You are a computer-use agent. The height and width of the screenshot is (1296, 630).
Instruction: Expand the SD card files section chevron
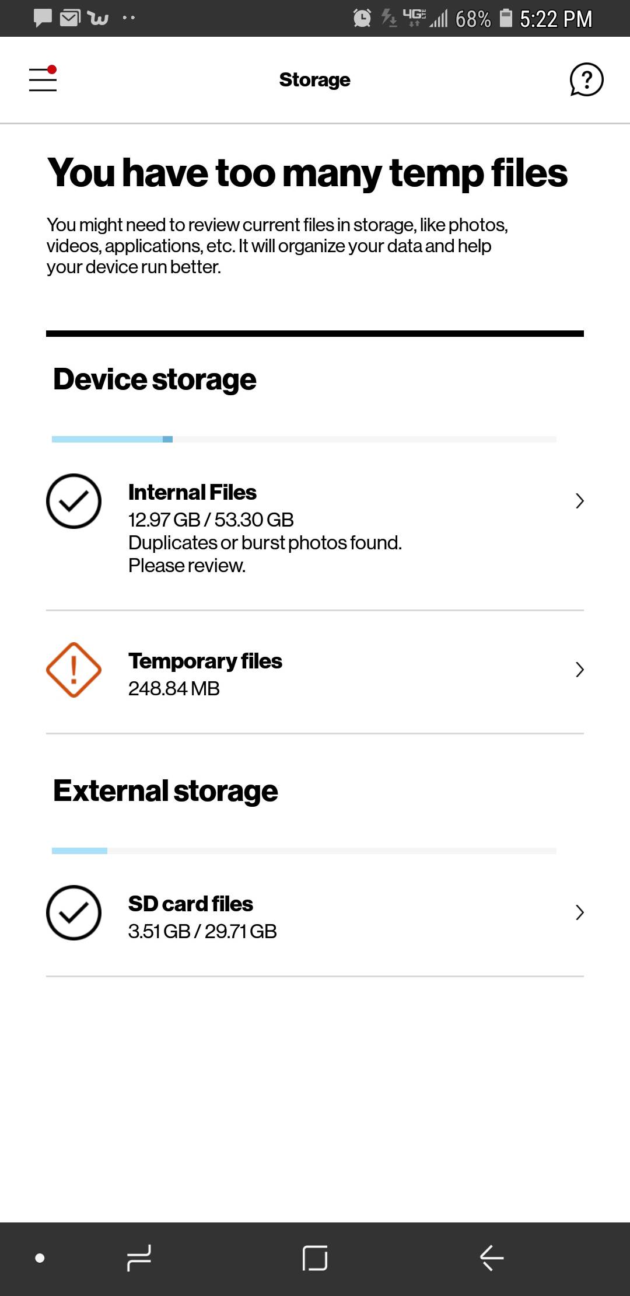pos(579,912)
